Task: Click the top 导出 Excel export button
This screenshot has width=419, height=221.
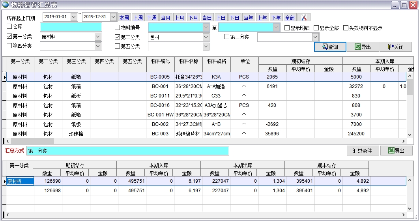Action: point(363,47)
